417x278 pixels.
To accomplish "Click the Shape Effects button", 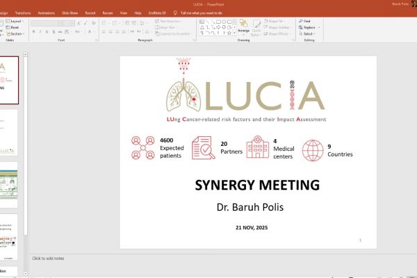I will tap(277, 34).
